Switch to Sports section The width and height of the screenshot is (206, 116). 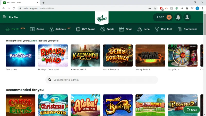(x=110, y=29)
